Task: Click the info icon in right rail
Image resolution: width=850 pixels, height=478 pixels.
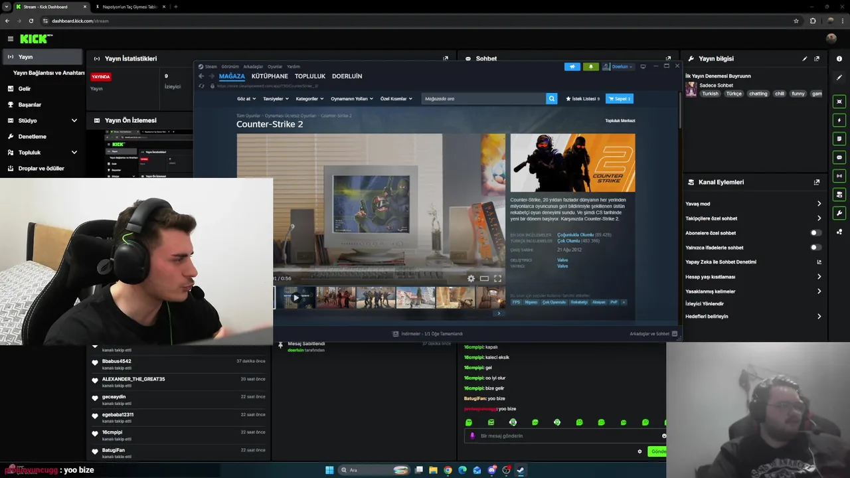Action: pos(839,59)
